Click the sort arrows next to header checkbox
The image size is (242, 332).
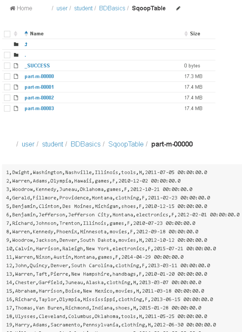tap(17, 34)
